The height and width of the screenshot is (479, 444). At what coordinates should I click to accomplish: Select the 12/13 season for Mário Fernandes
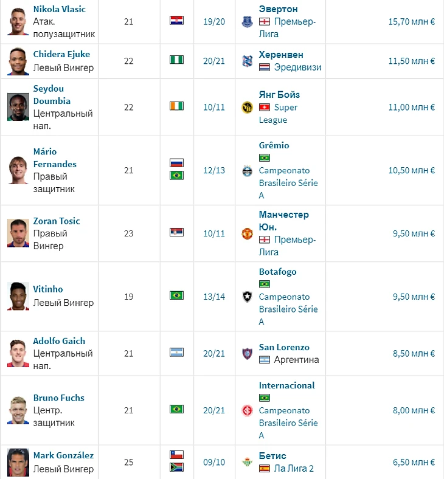tap(214, 171)
